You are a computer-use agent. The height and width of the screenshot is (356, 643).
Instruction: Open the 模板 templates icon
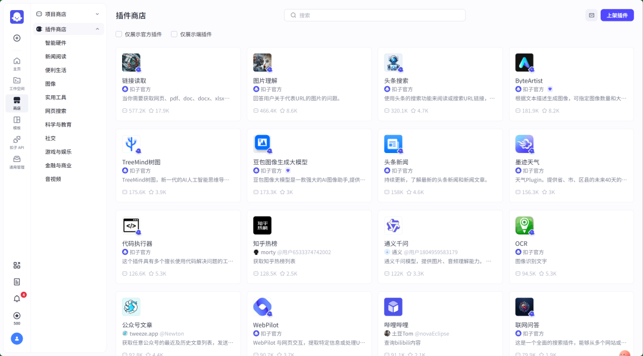pyautogui.click(x=17, y=122)
